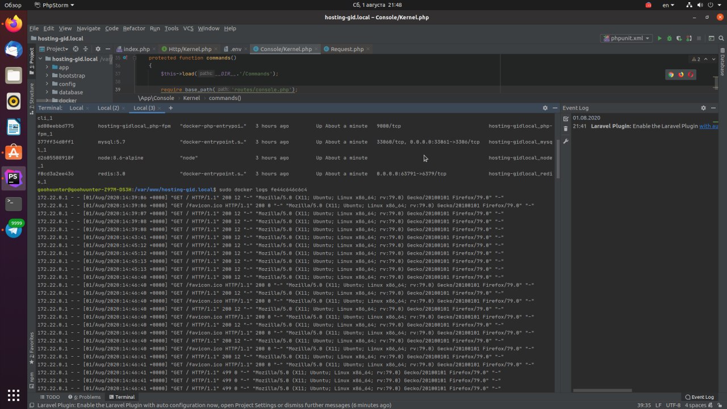The image size is (727, 409).
Task: Close the Local (3) terminal tab
Action: pyautogui.click(x=160, y=108)
